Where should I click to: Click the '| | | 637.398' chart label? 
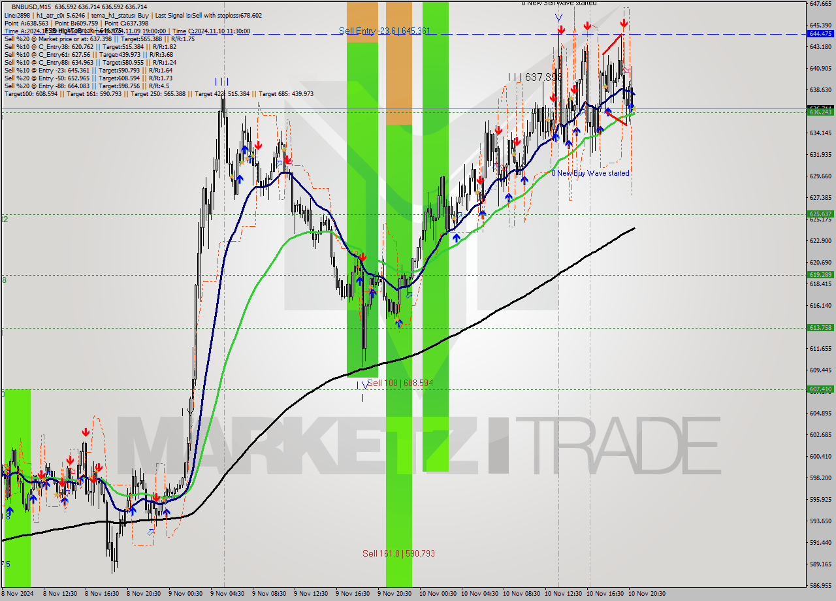536,77
